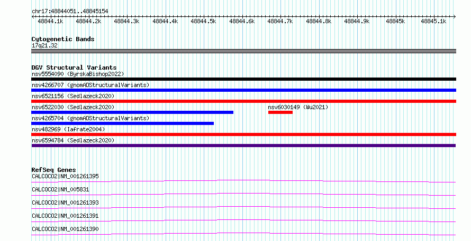The height and width of the screenshot is (241, 471).
Task: Click the 48844.6k scale label
Action: [242, 22]
